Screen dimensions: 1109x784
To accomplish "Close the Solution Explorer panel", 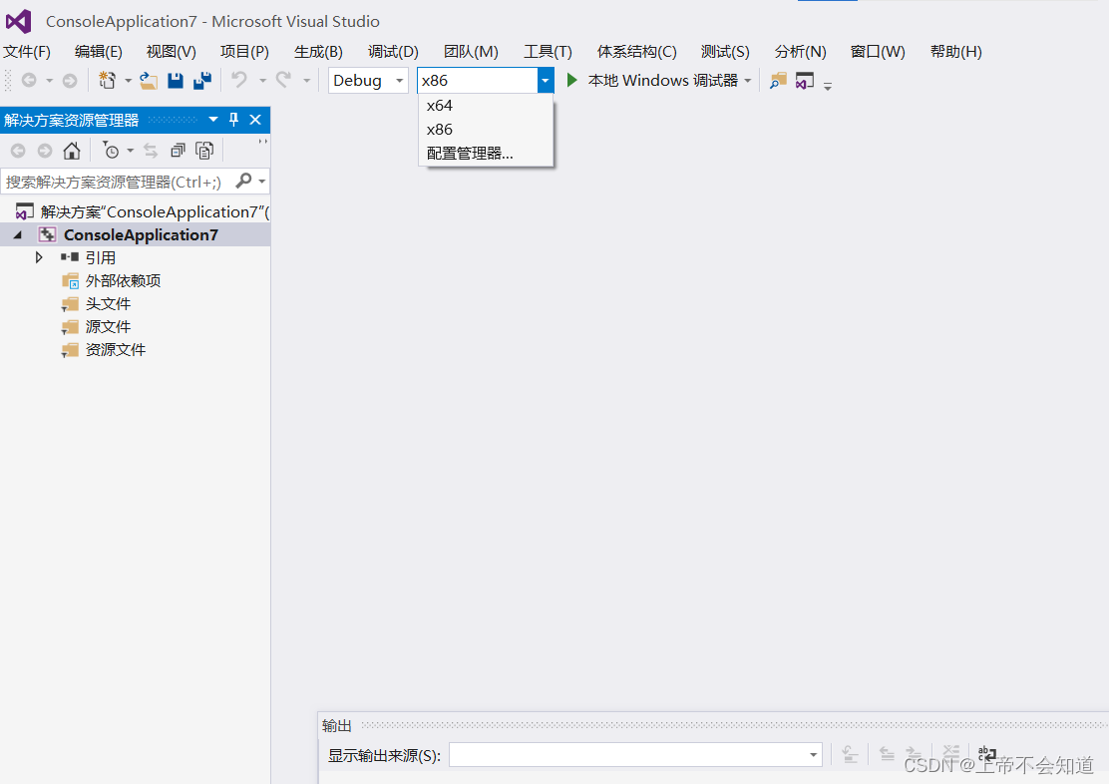I will point(255,120).
